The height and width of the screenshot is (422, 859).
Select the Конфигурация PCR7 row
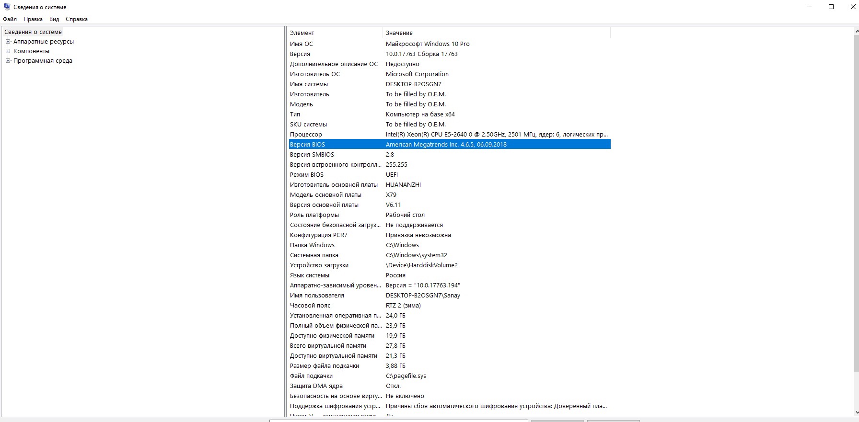[449, 235]
